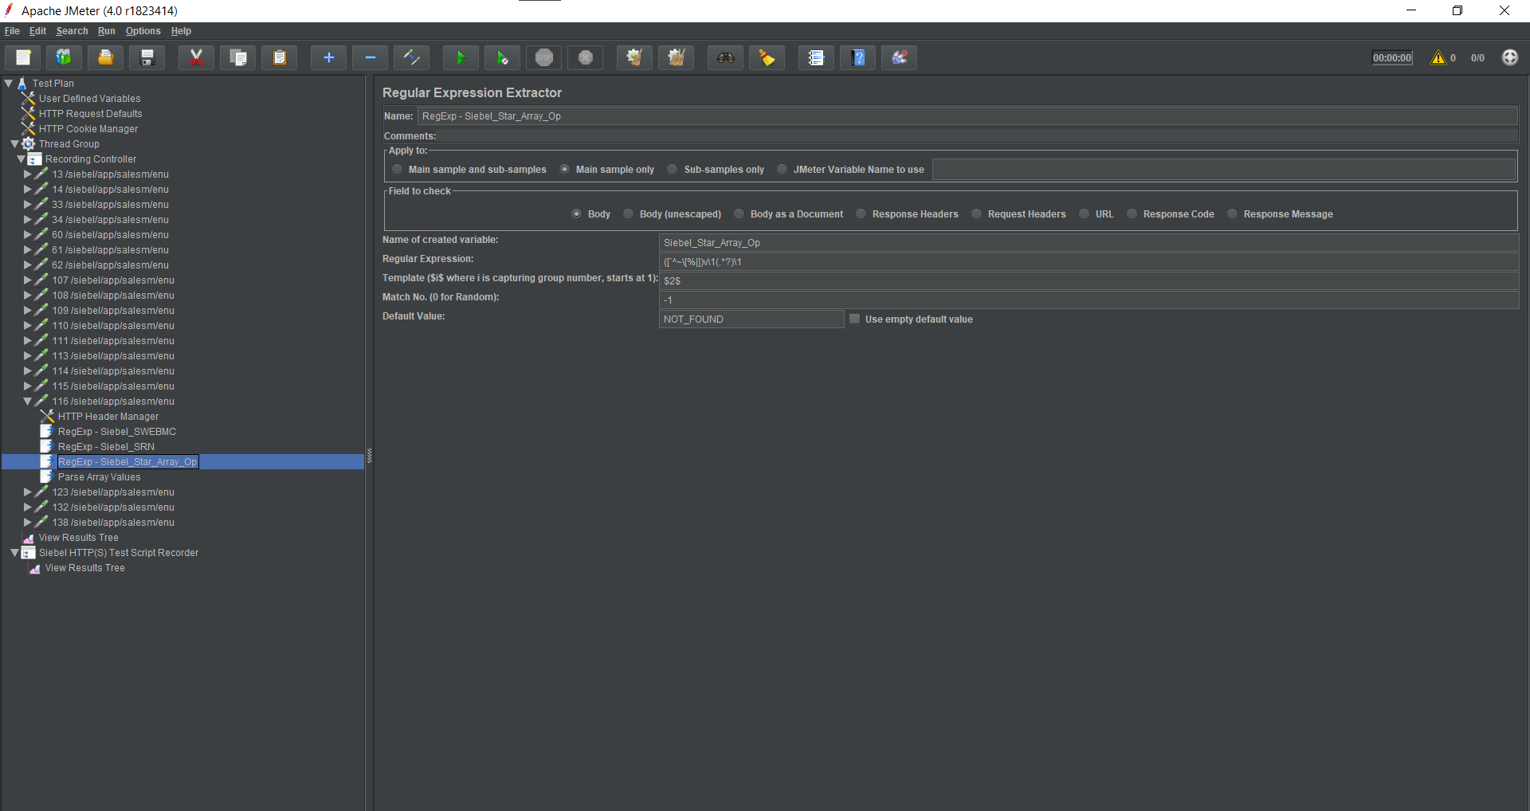The height and width of the screenshot is (811, 1530).
Task: Click the Collapse All minus icon
Action: point(371,57)
